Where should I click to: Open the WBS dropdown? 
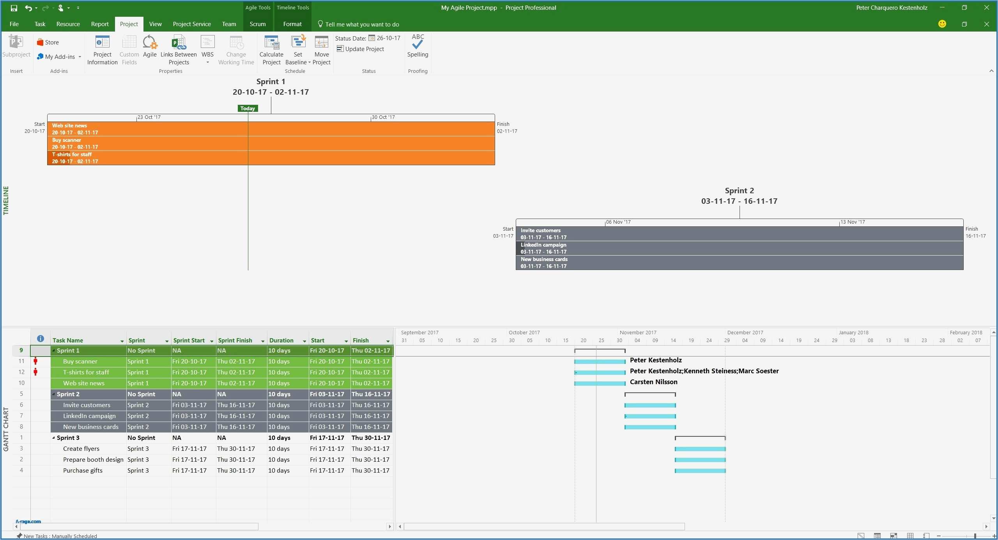(x=207, y=62)
